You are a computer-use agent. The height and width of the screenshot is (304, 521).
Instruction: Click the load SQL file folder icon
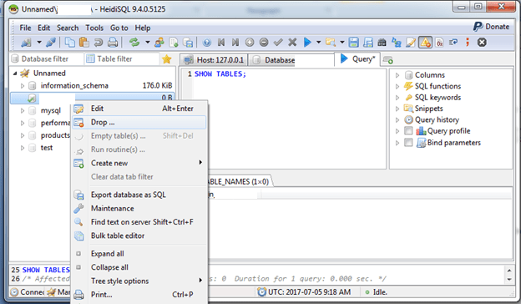click(331, 43)
